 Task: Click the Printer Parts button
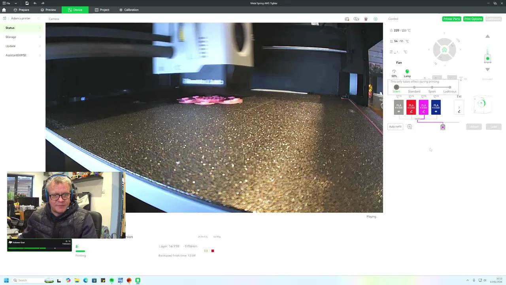point(451,19)
